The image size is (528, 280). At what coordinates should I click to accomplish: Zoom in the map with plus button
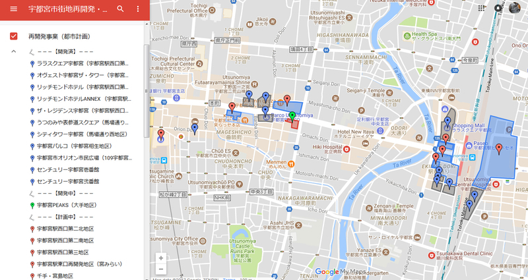(x=161, y=258)
